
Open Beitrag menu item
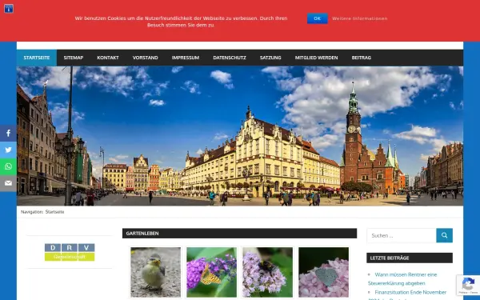point(362,58)
